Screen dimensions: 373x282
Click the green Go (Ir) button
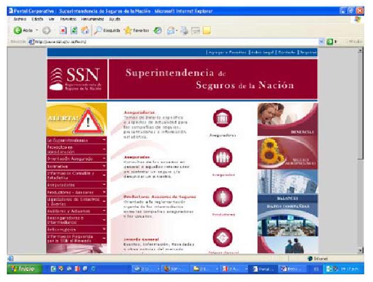[x=330, y=42]
